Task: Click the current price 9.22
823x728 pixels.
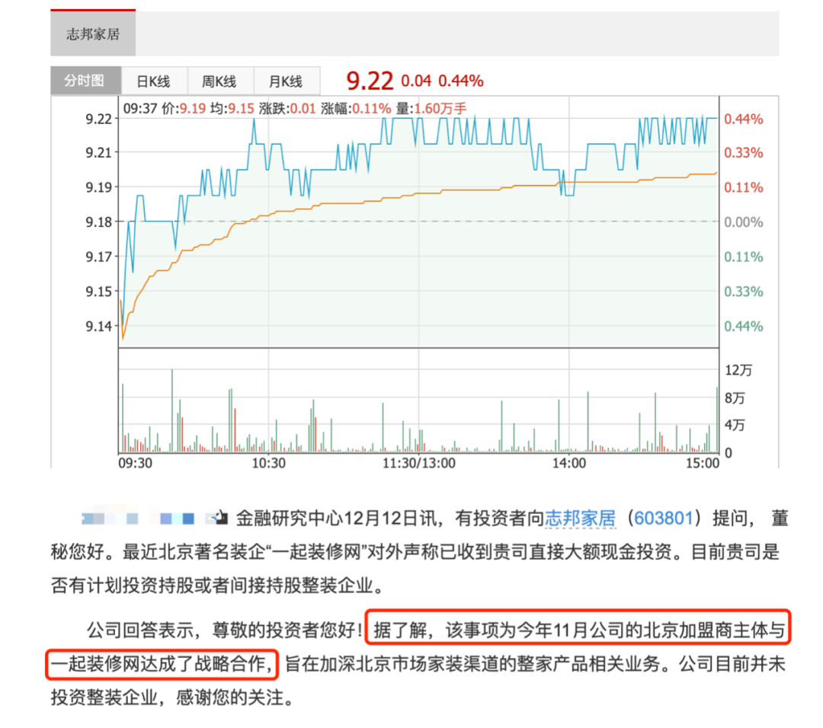Action: pyautogui.click(x=370, y=81)
